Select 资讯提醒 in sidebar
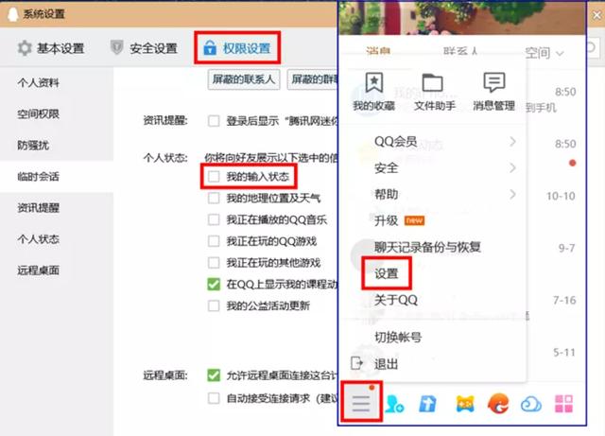This screenshot has width=605, height=436. pos(38,208)
